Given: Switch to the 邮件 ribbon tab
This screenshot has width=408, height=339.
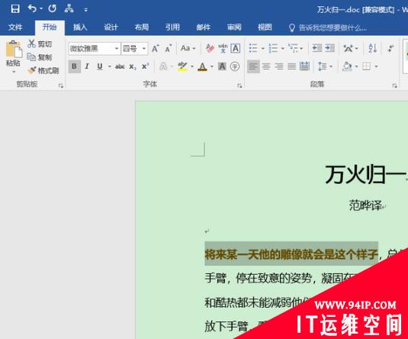Looking at the screenshot, I should [203, 27].
